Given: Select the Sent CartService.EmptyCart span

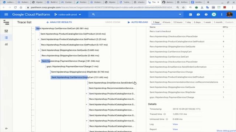Looking at the screenshot, I should click(x=80, y=77).
